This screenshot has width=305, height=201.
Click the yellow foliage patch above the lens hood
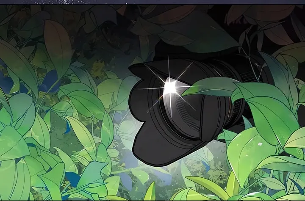pos(98,69)
